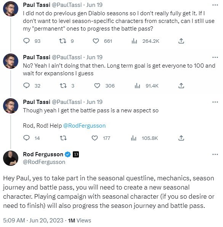Open more options on the first tweet
Screen dimensions: 223x227
point(215,5)
